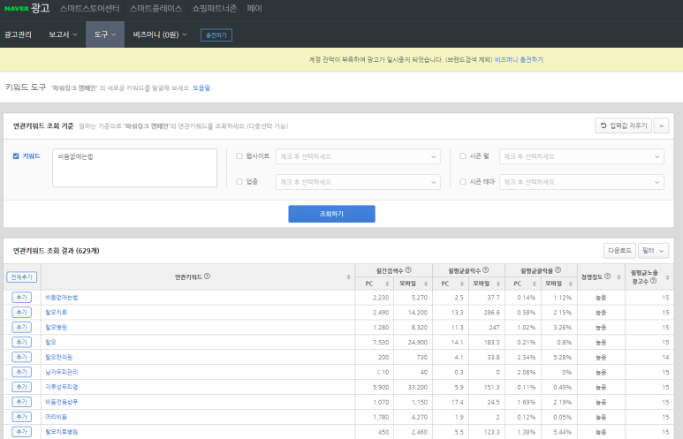Click the 충전하기 button in navigation bar
The image size is (683, 439).
click(x=216, y=34)
